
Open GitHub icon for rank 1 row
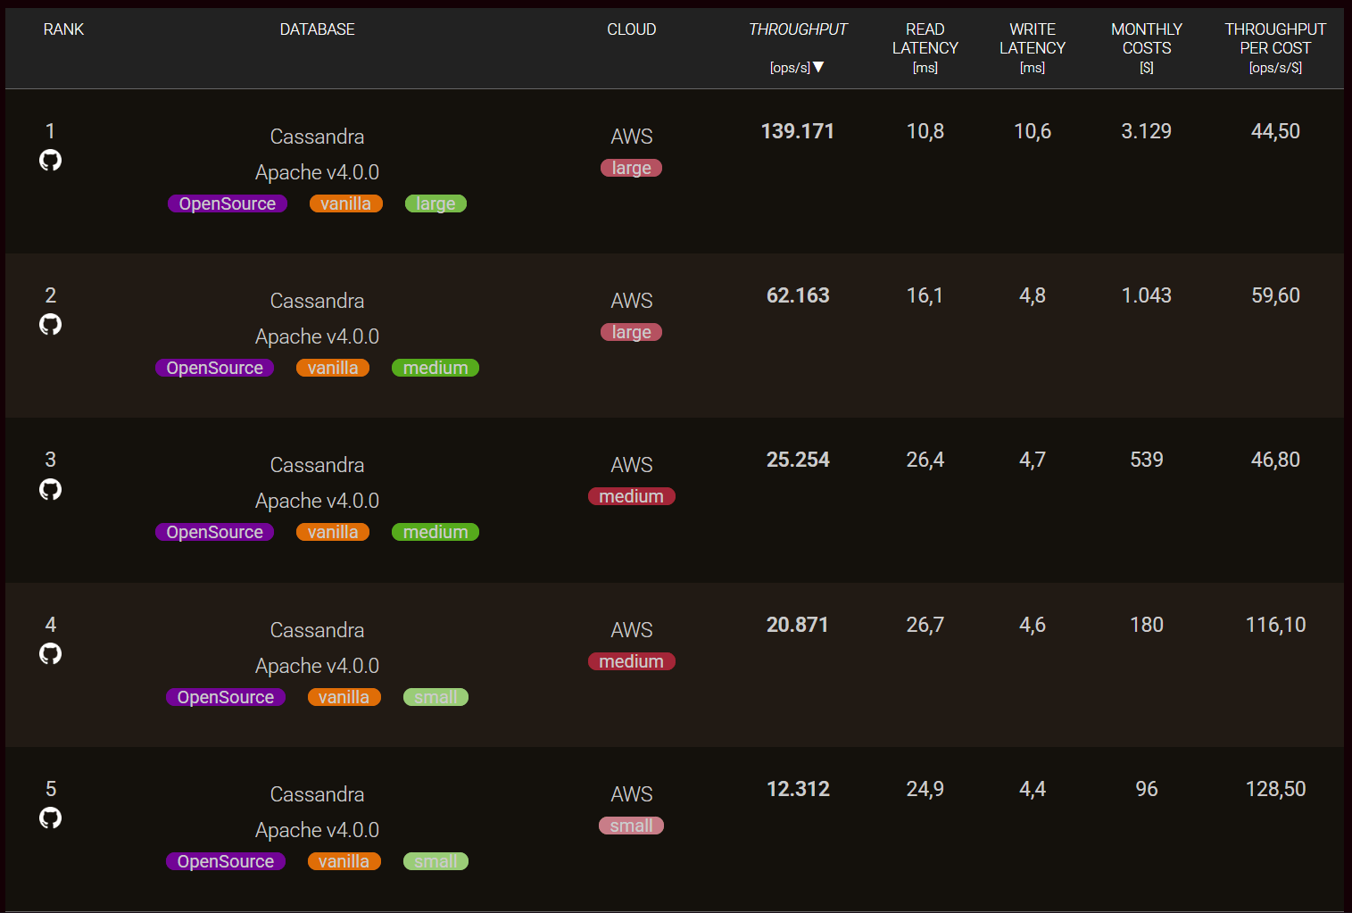[x=51, y=161]
